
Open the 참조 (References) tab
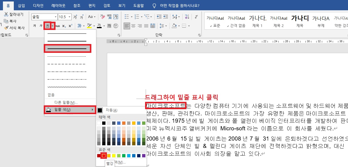point(77,6)
